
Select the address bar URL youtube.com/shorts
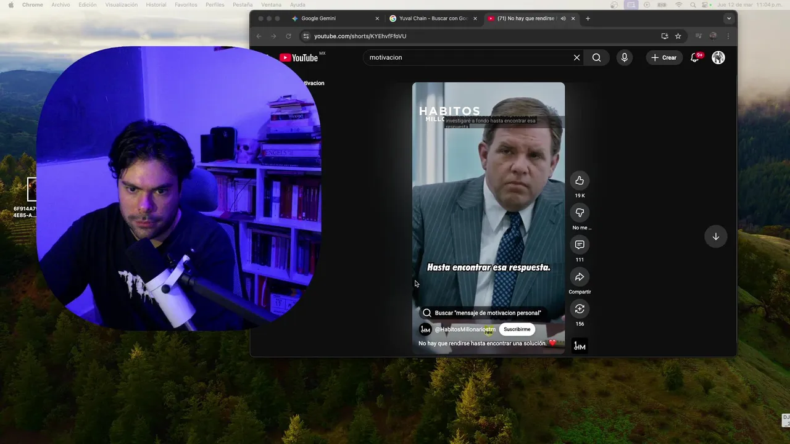pyautogui.click(x=360, y=36)
